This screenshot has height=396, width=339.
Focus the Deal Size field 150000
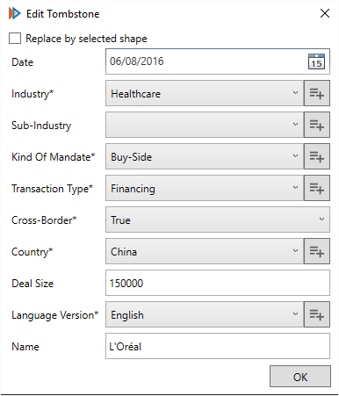(x=218, y=283)
